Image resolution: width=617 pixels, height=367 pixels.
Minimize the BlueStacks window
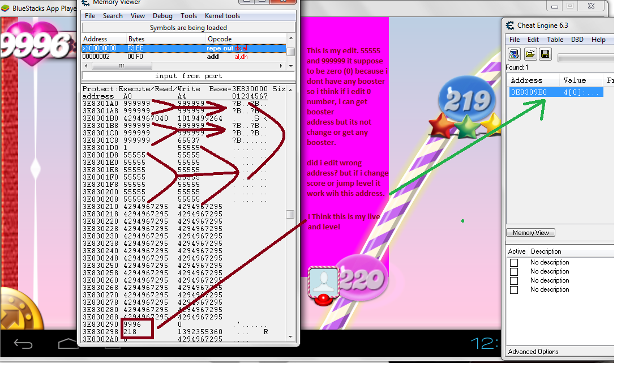pyautogui.click(x=555, y=6)
